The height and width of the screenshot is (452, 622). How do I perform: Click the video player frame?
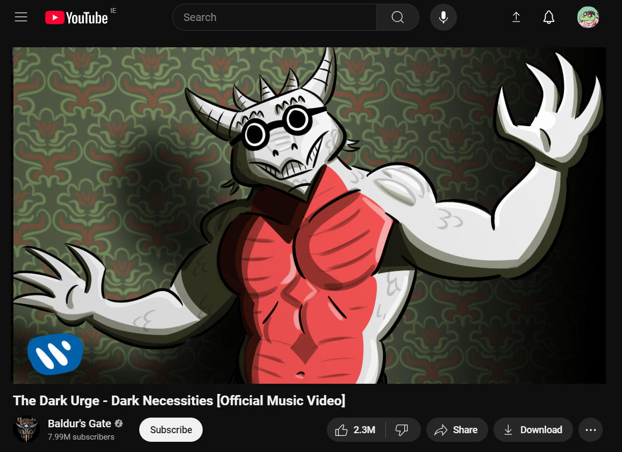pos(309,216)
